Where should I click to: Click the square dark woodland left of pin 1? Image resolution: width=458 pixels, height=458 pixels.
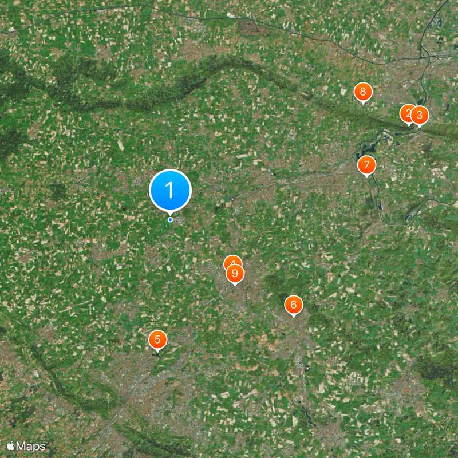pos(58,192)
